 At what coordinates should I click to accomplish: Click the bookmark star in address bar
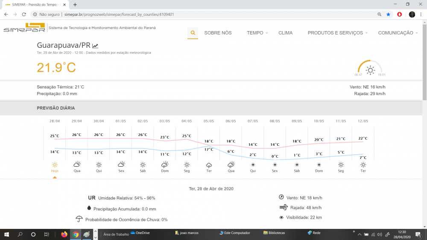click(x=388, y=14)
